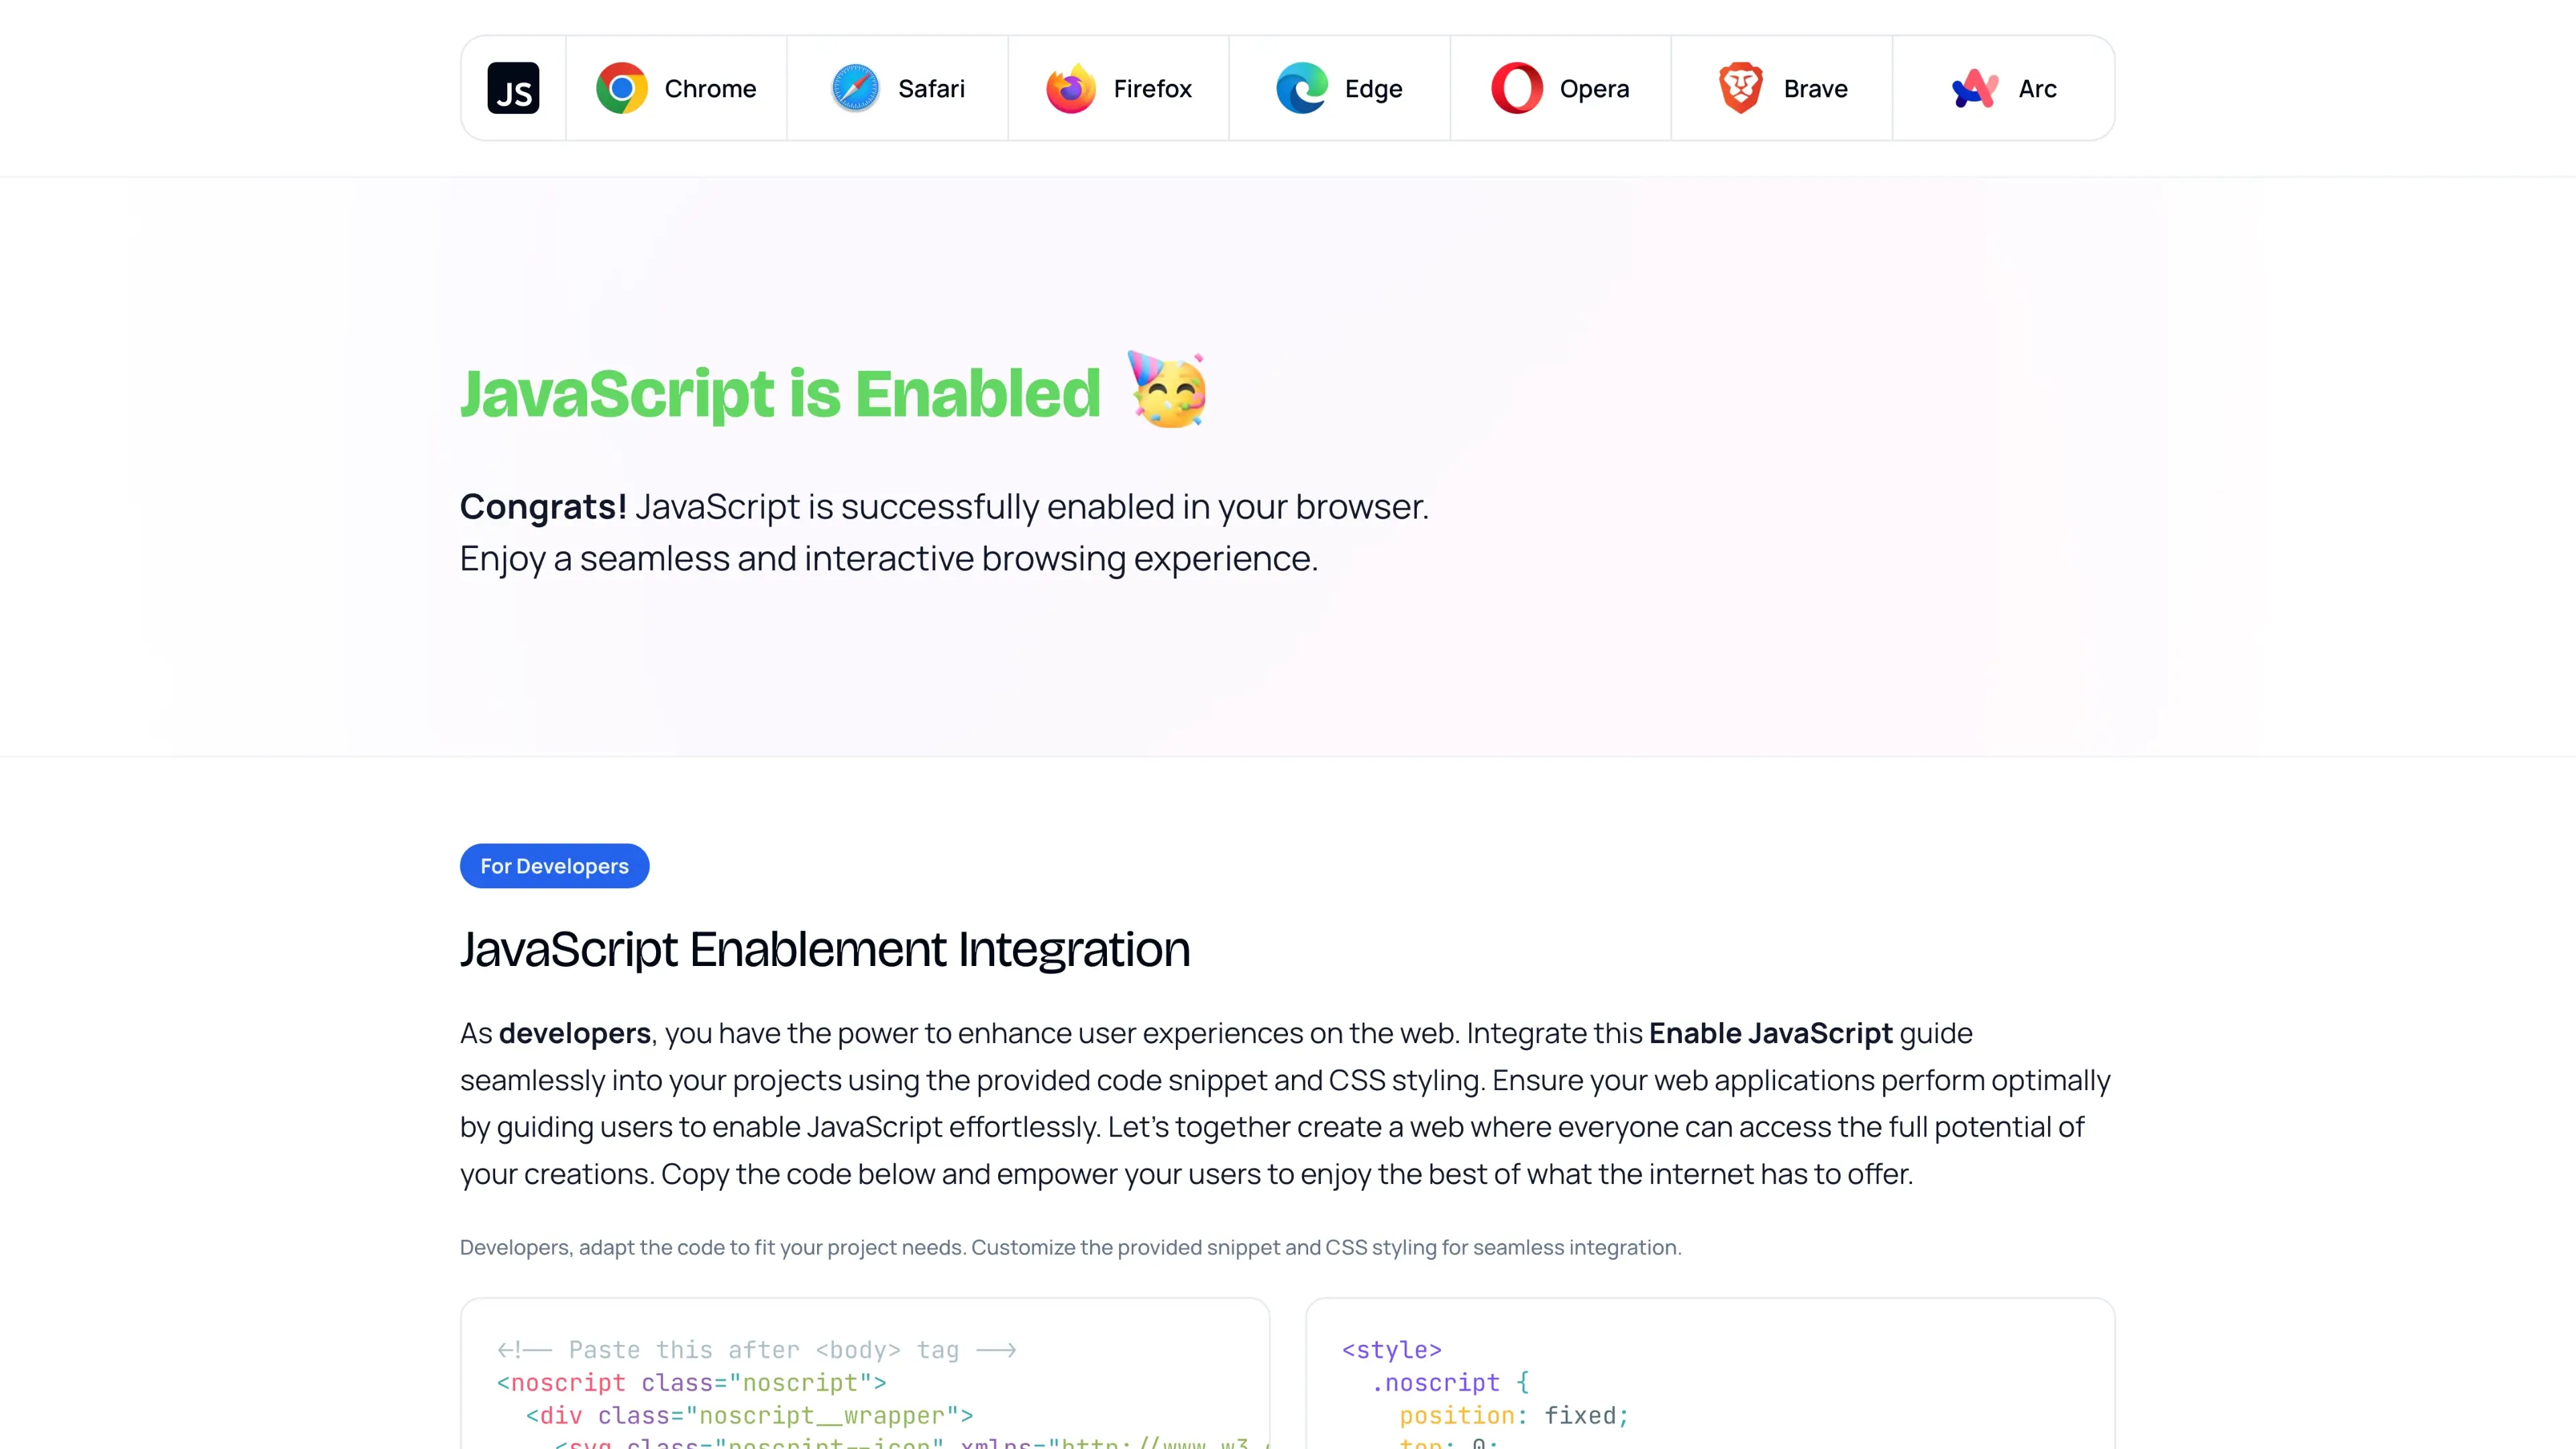The width and height of the screenshot is (2576, 1449).
Task: Click the noscript class code line
Action: pyautogui.click(x=692, y=1383)
